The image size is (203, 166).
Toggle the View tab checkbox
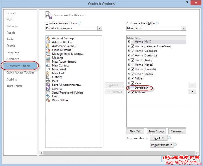pos(133,83)
